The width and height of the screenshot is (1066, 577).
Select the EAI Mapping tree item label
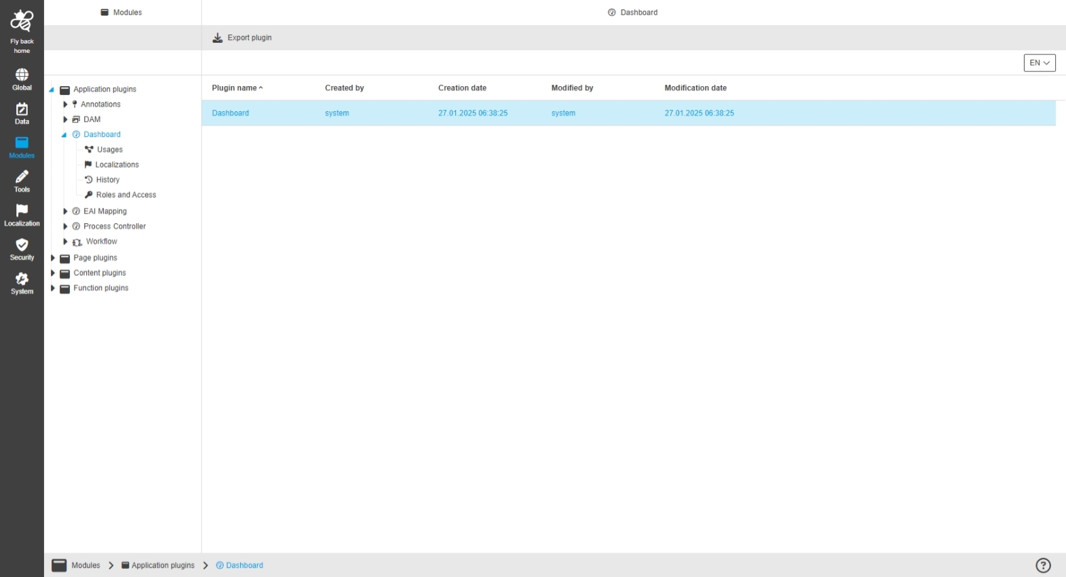click(x=105, y=212)
